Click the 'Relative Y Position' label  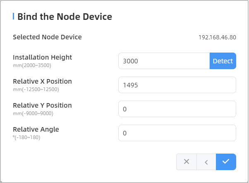click(42, 105)
